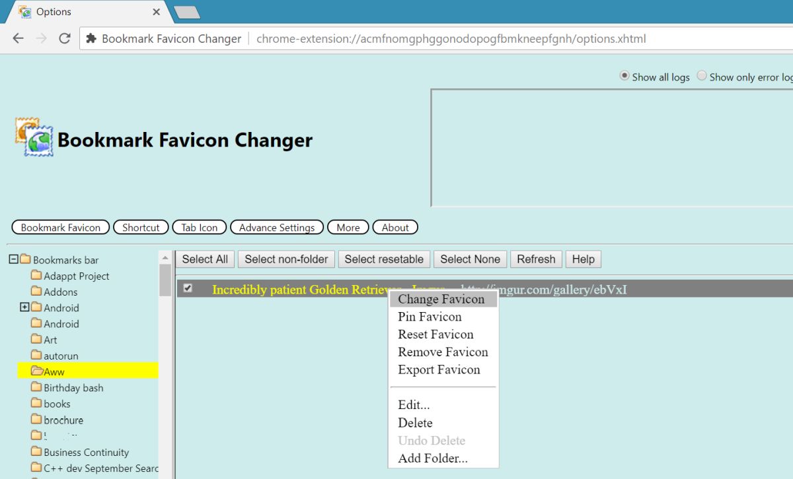Open the About tab
The width and height of the screenshot is (793, 479).
[395, 228]
